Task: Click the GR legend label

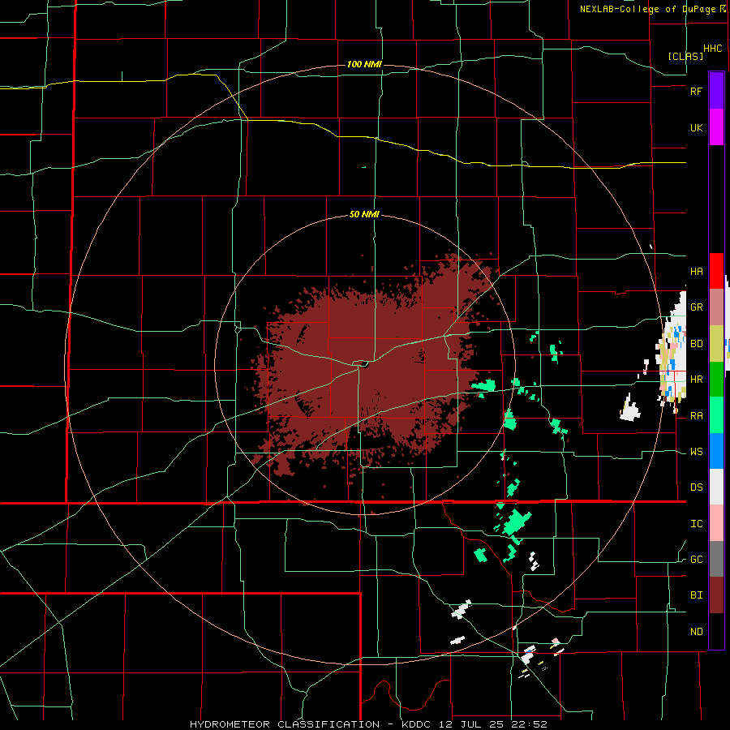Action: (697, 307)
